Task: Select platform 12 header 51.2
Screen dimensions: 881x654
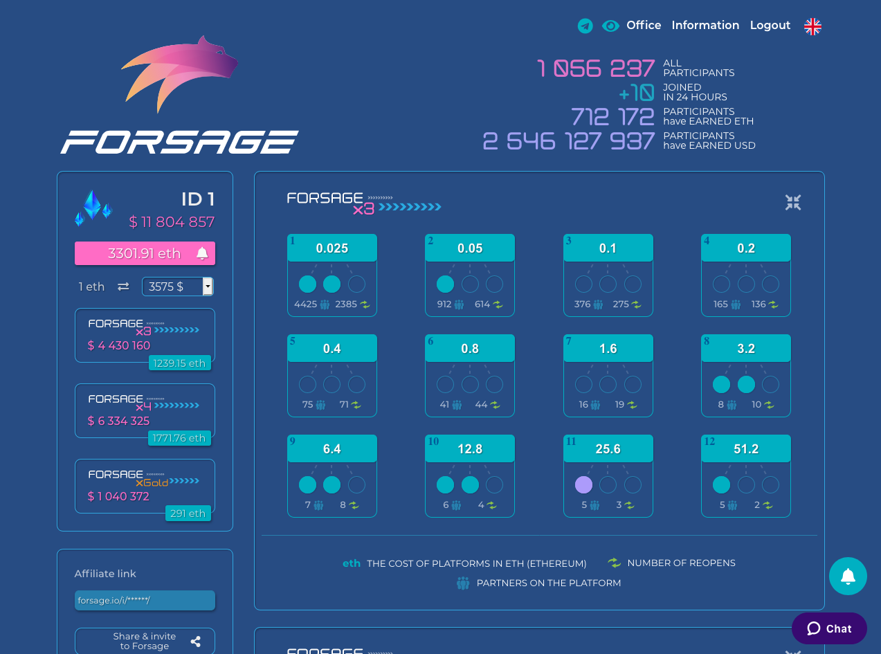Action: coord(746,448)
